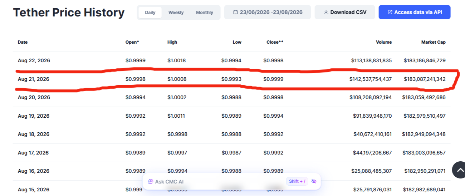Click market cap $183,186,846,729
The height and width of the screenshot is (196, 465).
coord(425,60)
